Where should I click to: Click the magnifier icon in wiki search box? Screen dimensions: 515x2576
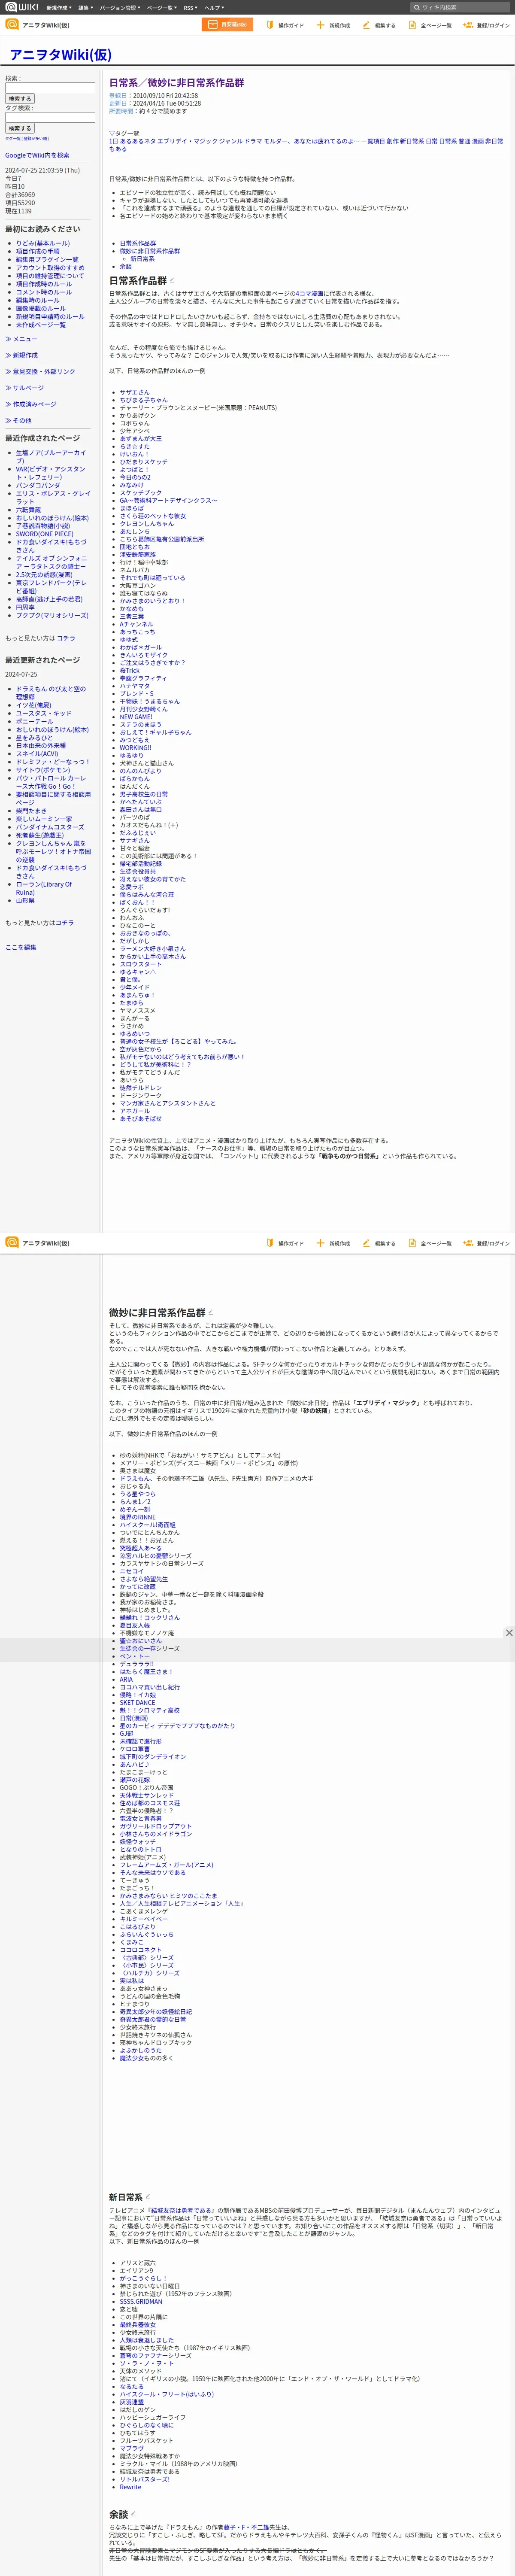(x=417, y=7)
